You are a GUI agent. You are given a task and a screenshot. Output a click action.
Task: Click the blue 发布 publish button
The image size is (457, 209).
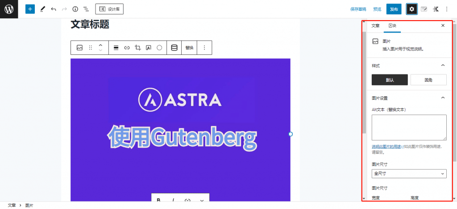pos(394,9)
